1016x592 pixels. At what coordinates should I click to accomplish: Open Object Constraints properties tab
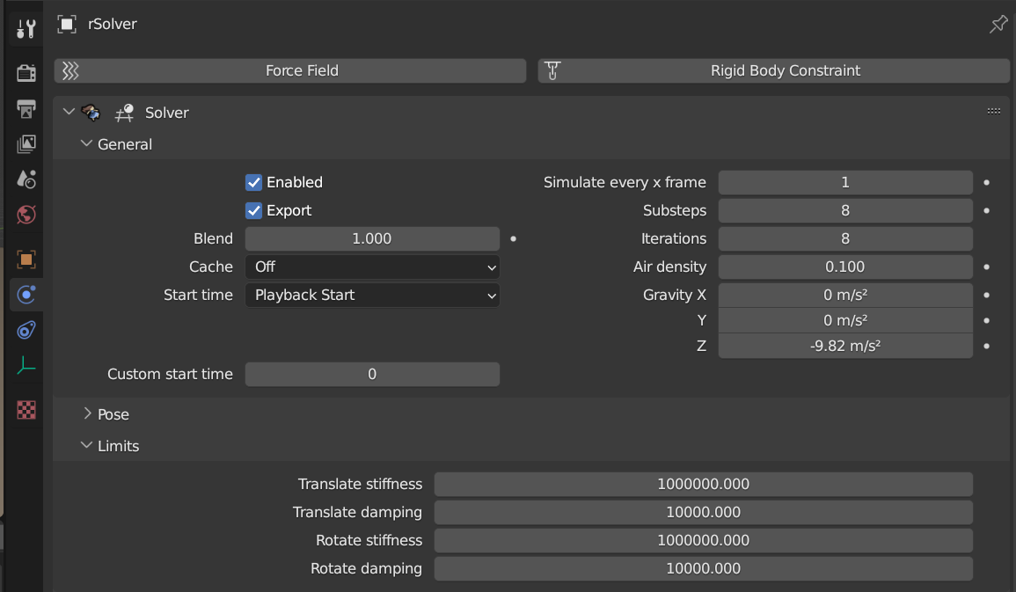click(26, 331)
